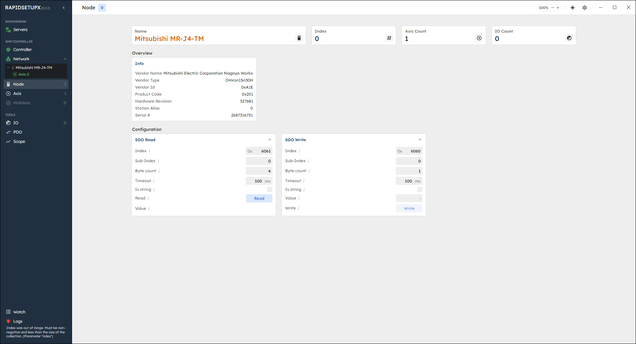Show info for the Write row
The height and width of the screenshot is (344, 636).
tap(298, 208)
